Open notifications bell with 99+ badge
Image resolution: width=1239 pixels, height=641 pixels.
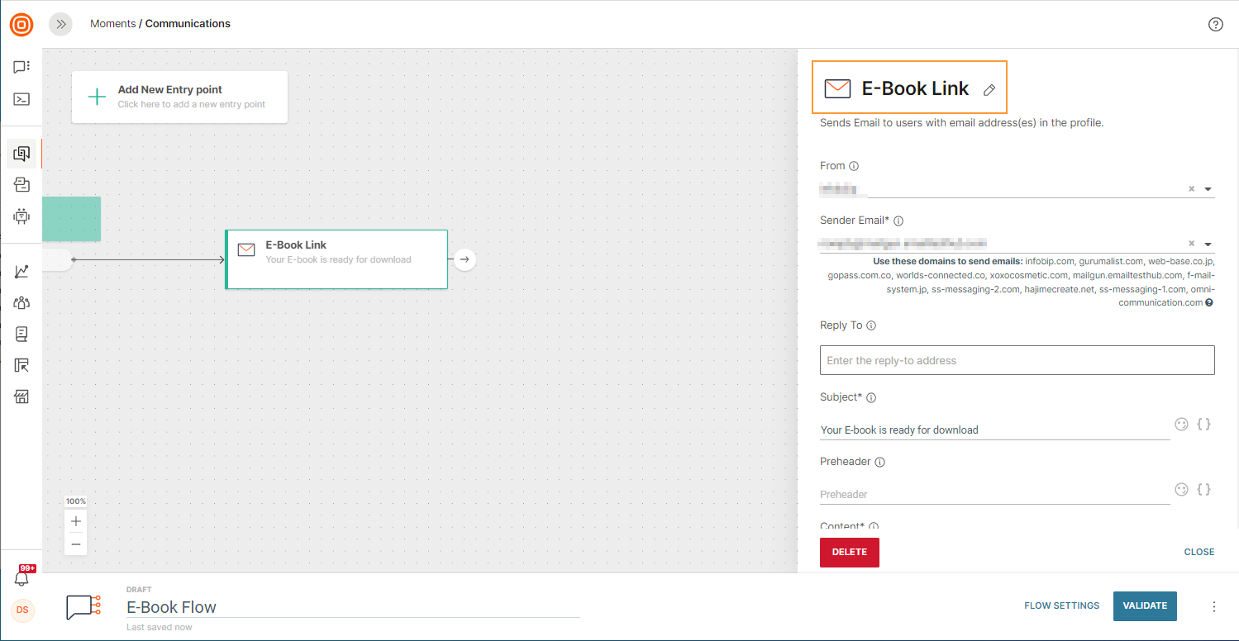(x=21, y=577)
